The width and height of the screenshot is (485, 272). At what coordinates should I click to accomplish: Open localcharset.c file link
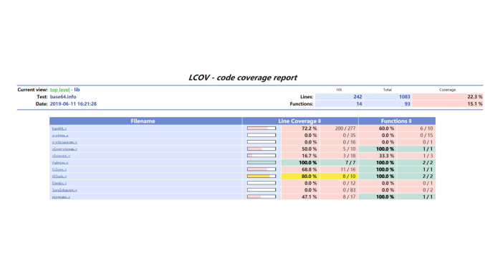click(64, 190)
